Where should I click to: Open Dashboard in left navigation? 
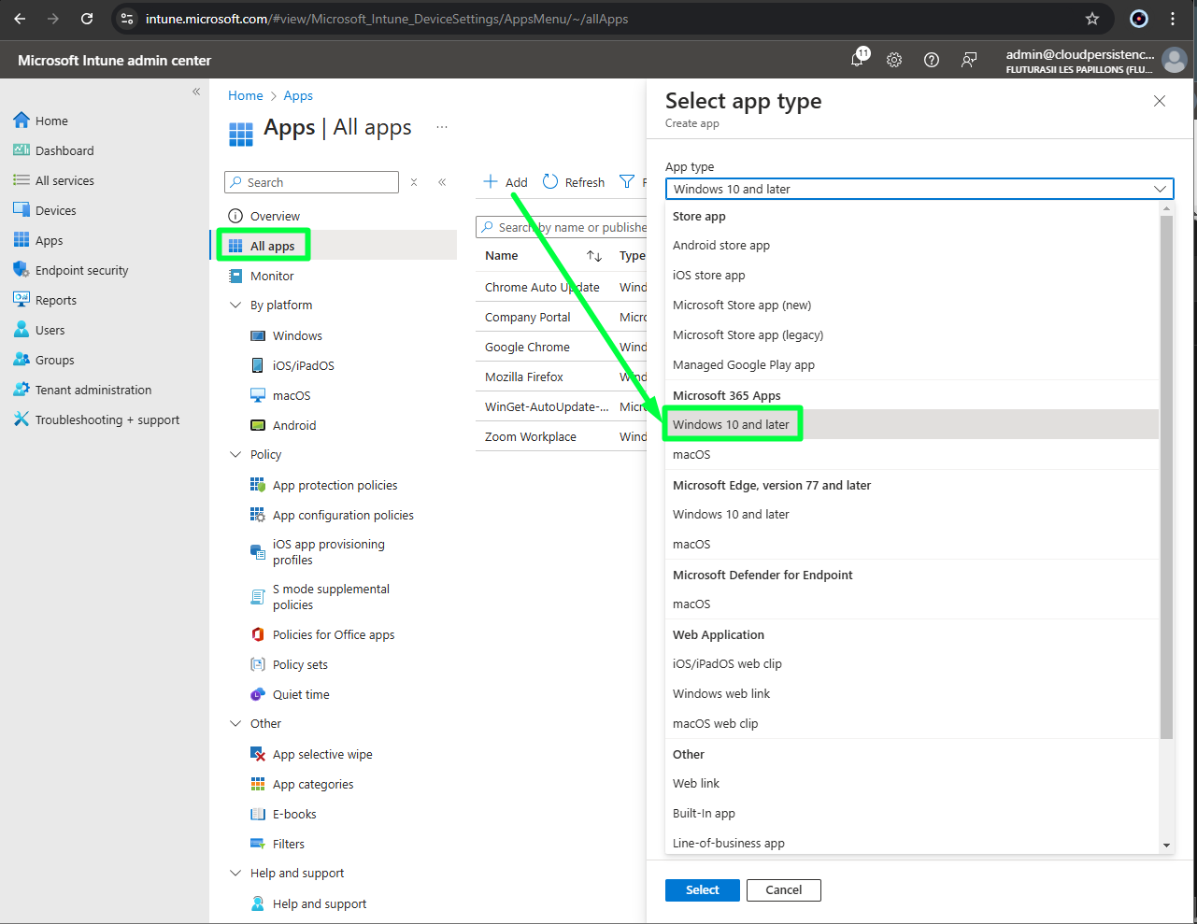tap(64, 150)
